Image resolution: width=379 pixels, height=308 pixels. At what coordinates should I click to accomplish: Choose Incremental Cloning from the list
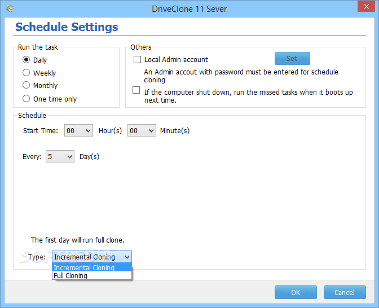point(92,267)
